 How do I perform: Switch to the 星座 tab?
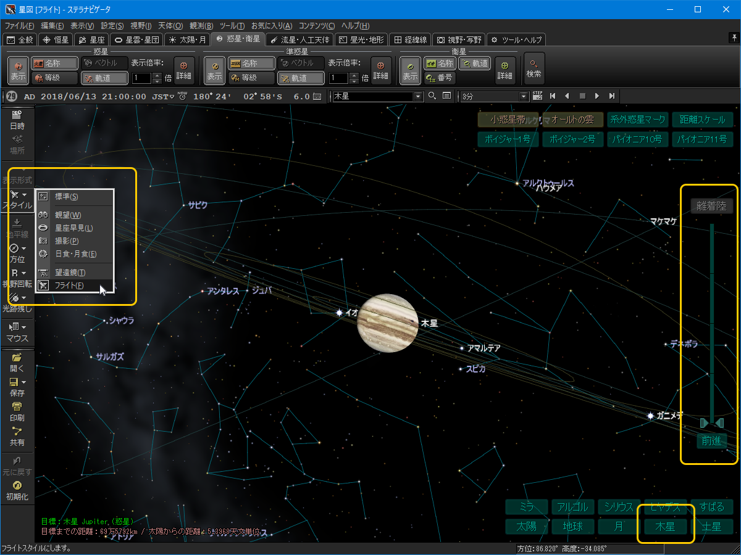(x=92, y=39)
